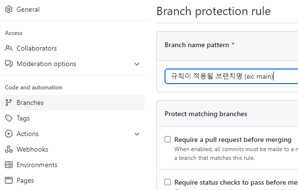Click the Tags tag icon
The height and width of the screenshot is (190, 298).
[9, 118]
